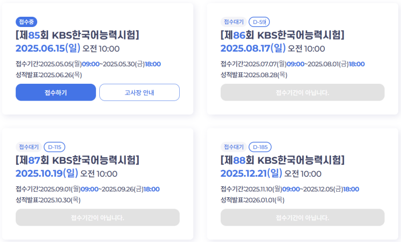
Task: Select the 제85회 KBS한국어능력시험 title
Action: coord(78,36)
